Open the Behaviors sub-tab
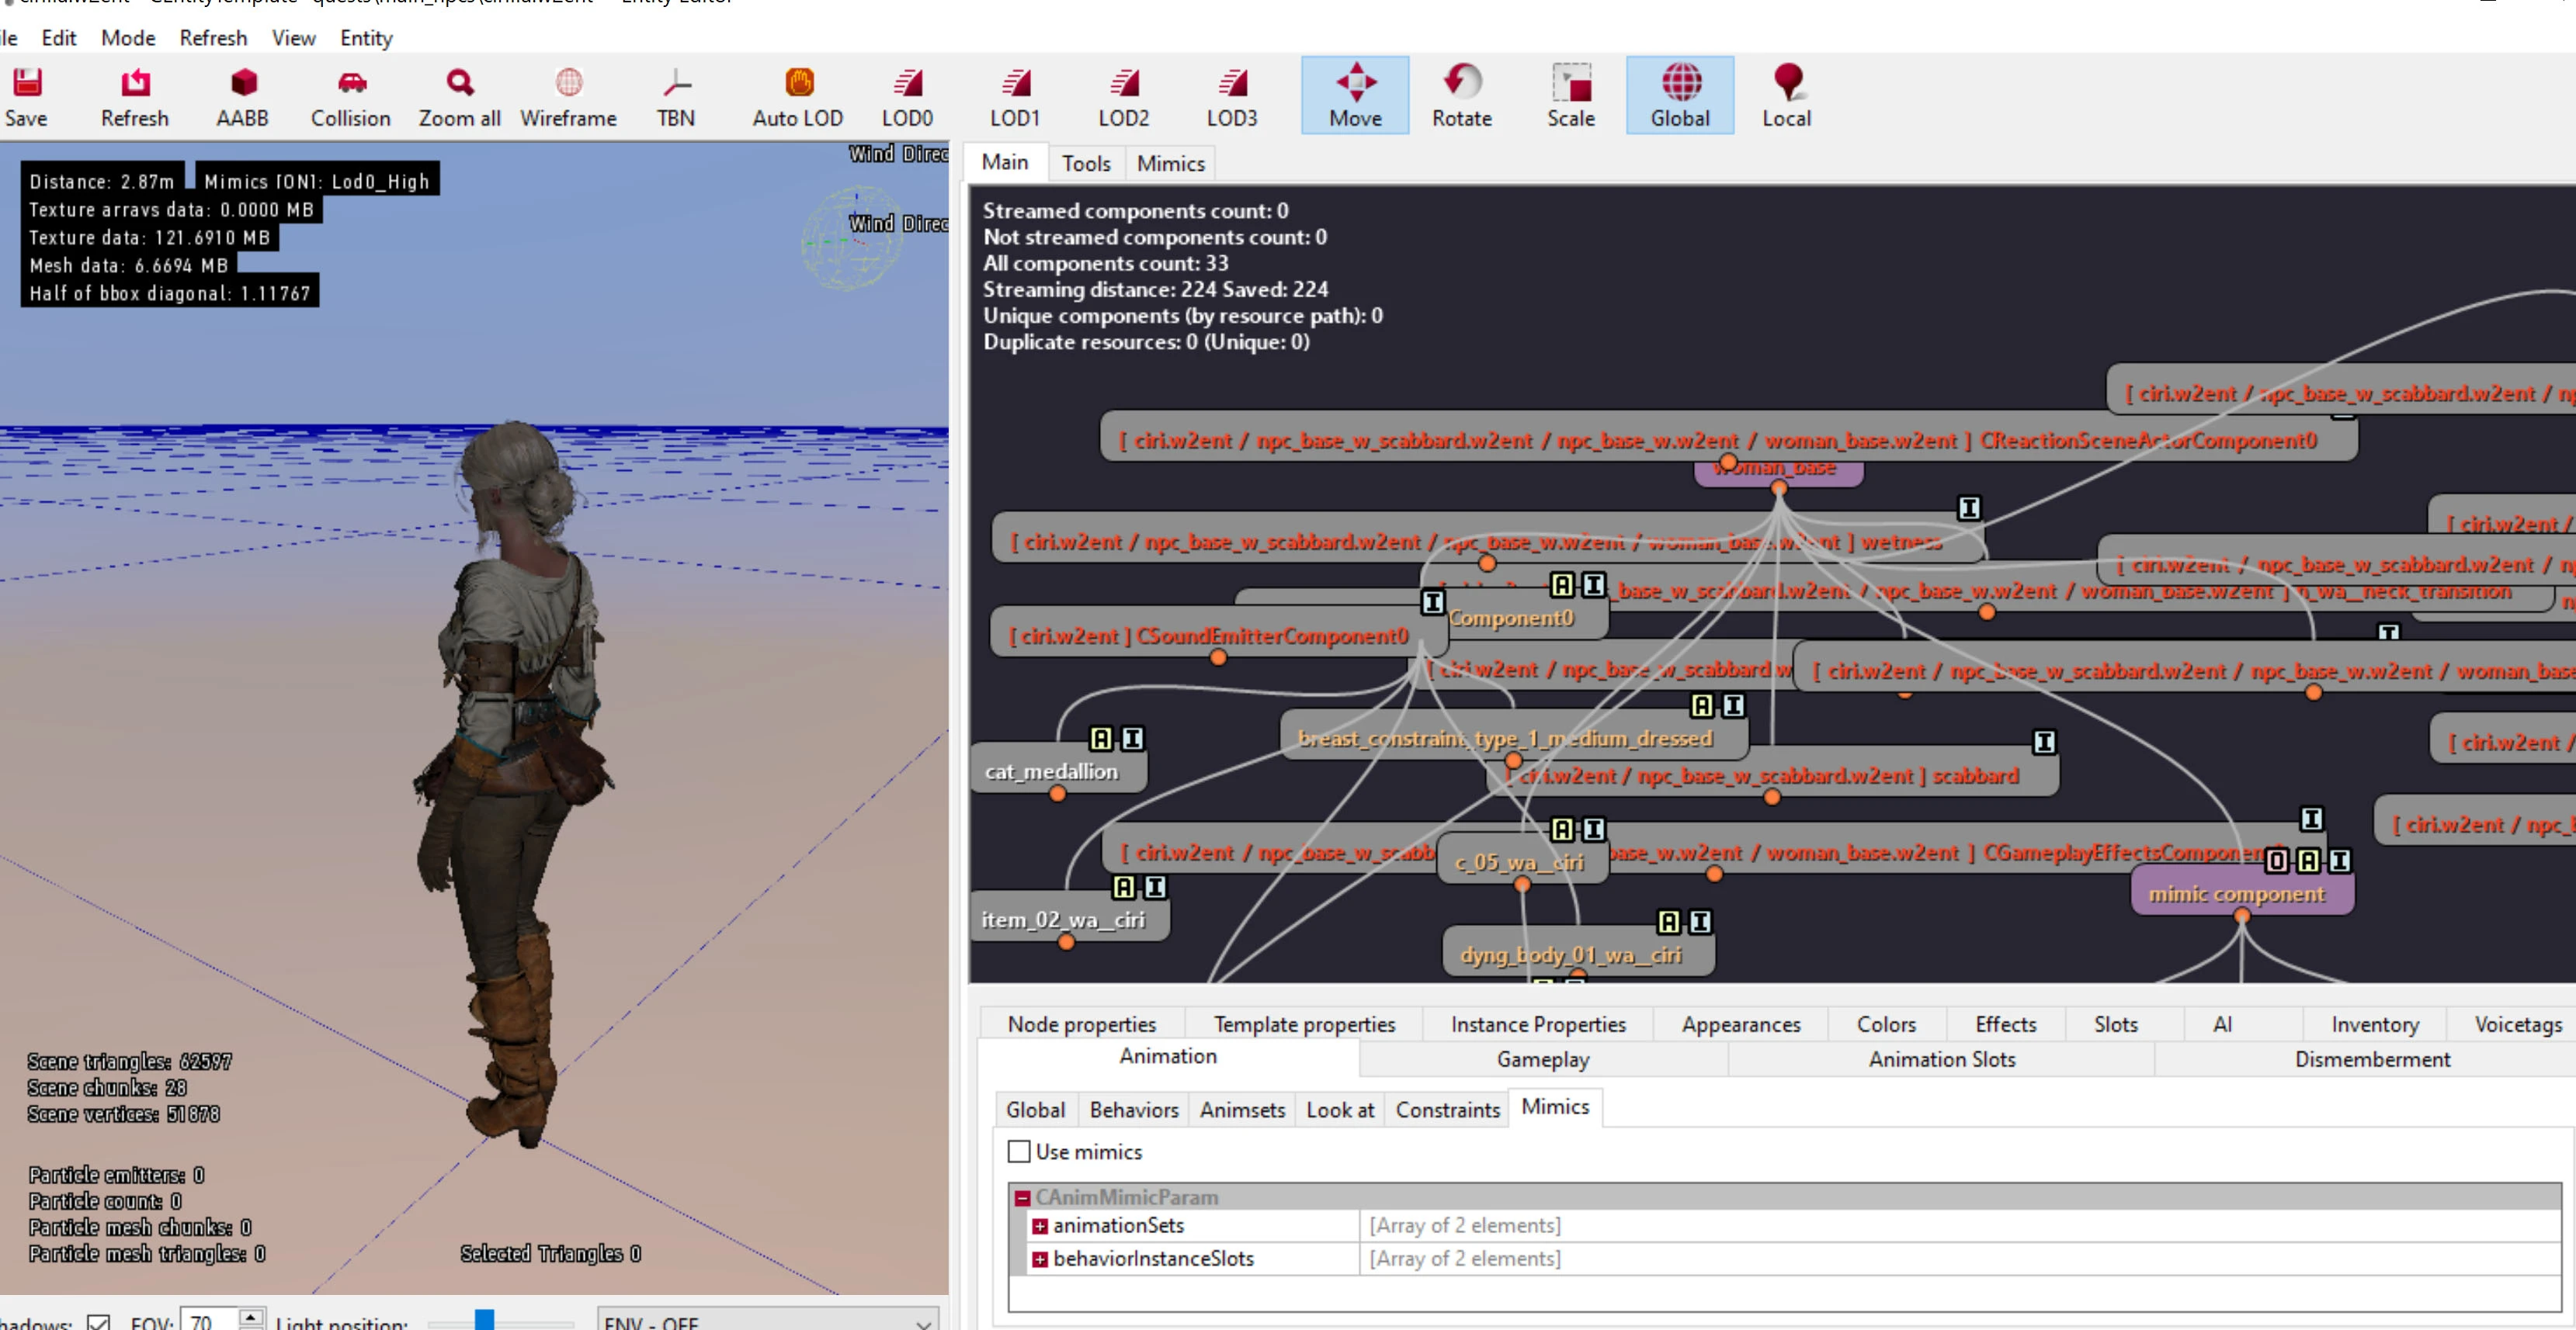The height and width of the screenshot is (1330, 2576). coord(1133,1109)
